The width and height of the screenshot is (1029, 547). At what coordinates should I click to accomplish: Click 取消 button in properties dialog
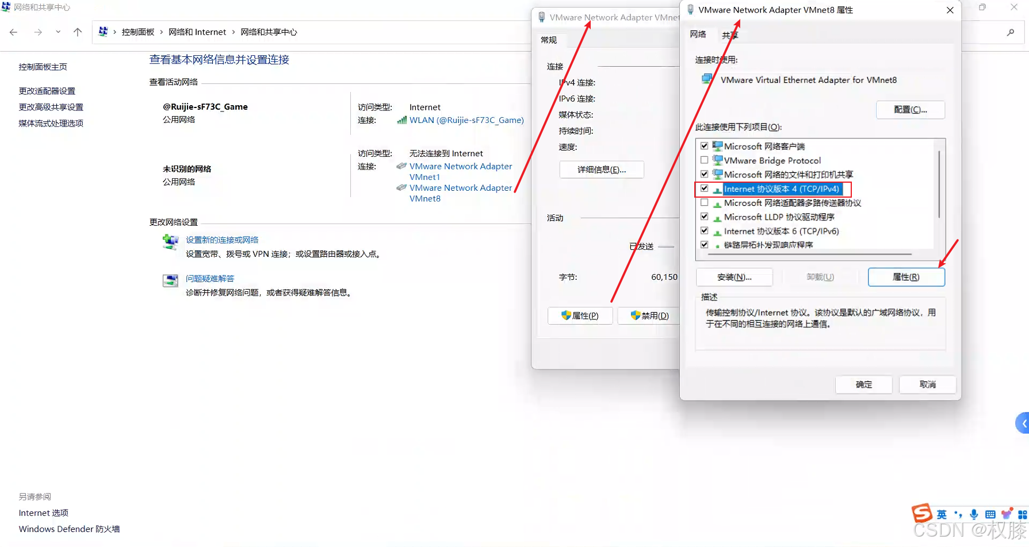coord(927,384)
